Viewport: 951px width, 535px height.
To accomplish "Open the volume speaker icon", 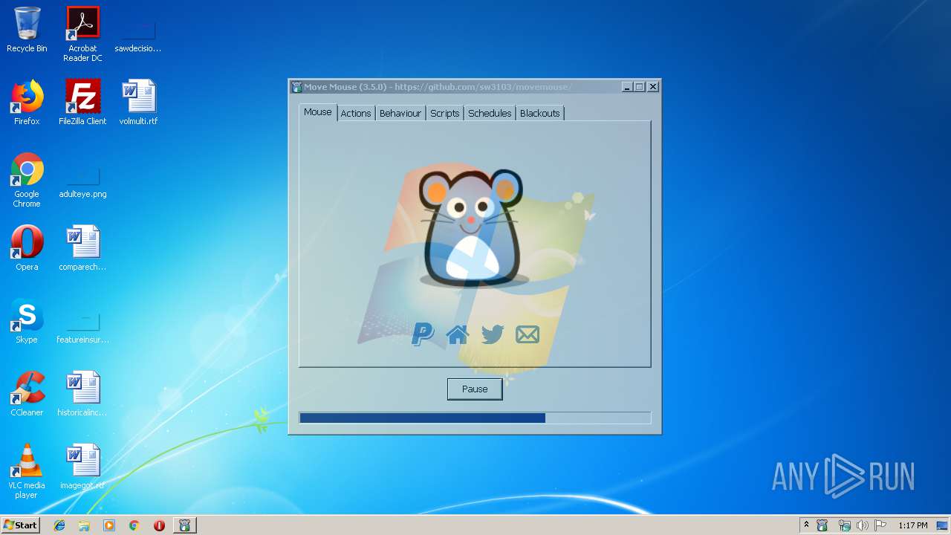I will (862, 525).
